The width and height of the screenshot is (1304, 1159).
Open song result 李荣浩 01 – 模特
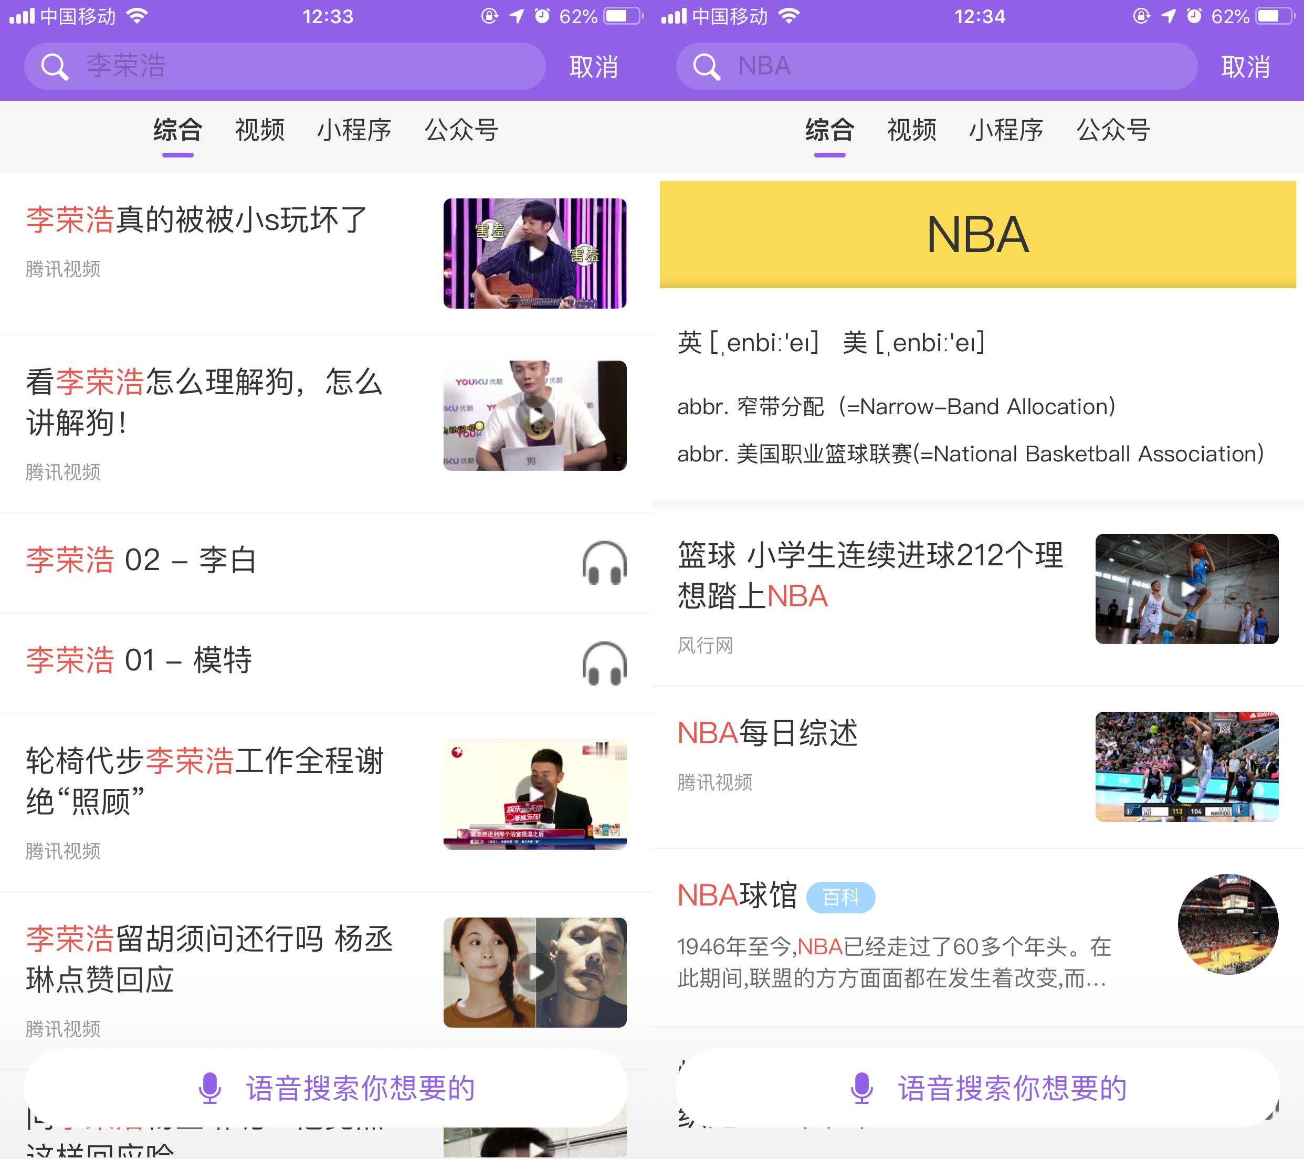(x=139, y=660)
